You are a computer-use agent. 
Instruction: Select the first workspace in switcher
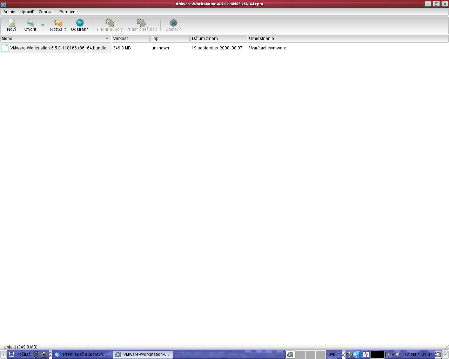(290, 354)
